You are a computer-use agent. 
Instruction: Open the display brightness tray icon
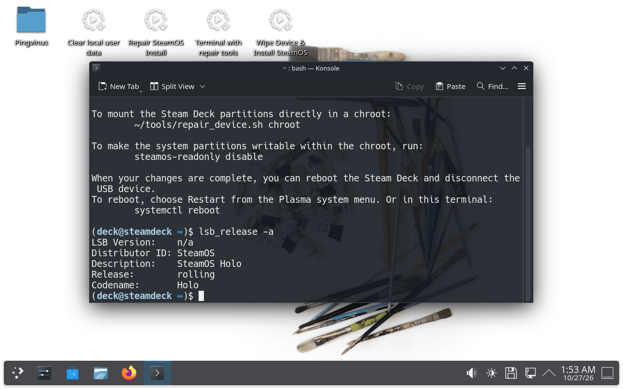tap(491, 373)
